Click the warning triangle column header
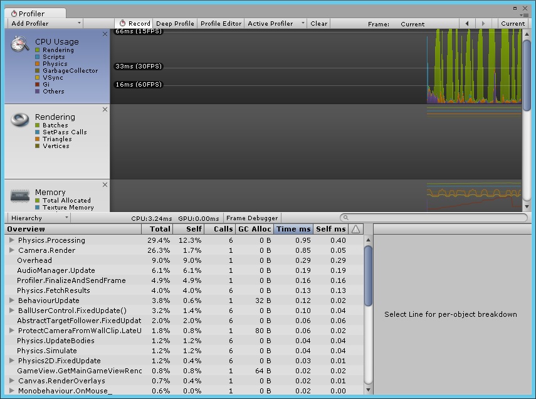 (355, 229)
